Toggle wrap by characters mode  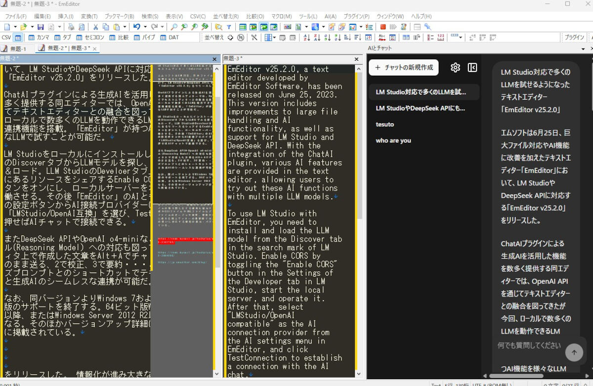pyautogui.click(x=253, y=27)
